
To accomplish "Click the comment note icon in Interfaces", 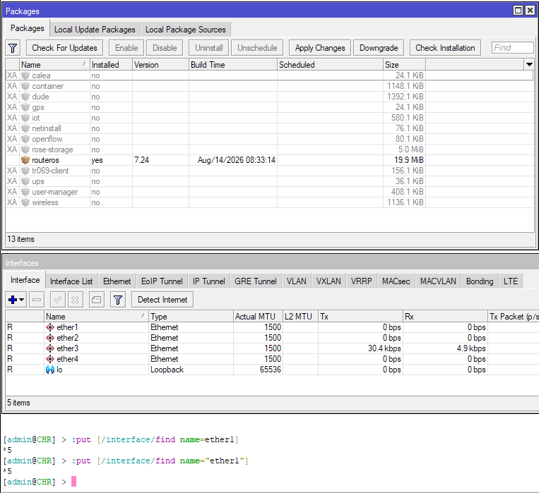I will pos(97,300).
